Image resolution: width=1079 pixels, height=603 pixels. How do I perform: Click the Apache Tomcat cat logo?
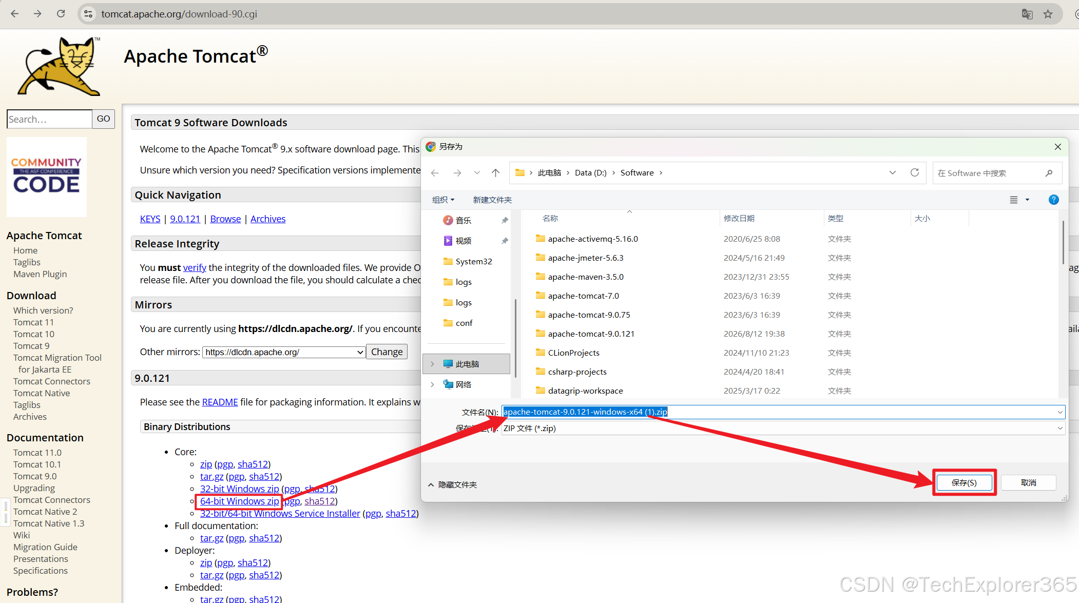60,66
